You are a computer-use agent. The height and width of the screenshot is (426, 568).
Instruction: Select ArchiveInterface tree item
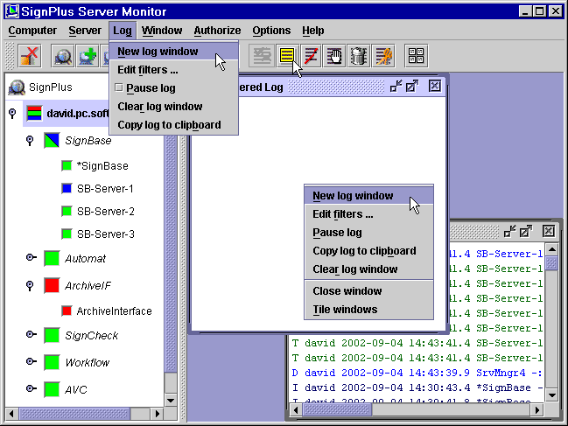click(114, 311)
